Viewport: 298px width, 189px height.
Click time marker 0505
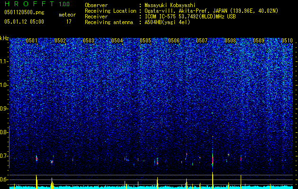145,41
